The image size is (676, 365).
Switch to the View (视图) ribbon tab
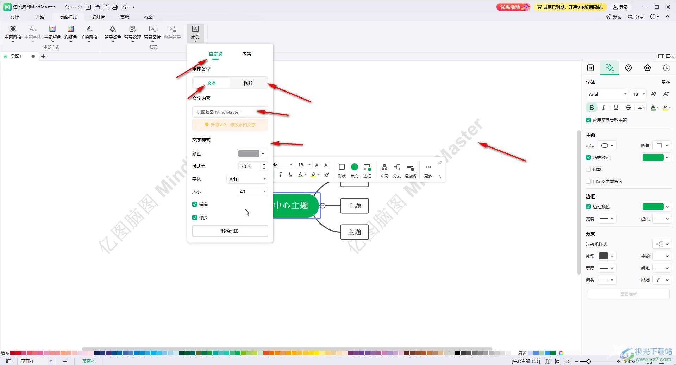coord(149,17)
